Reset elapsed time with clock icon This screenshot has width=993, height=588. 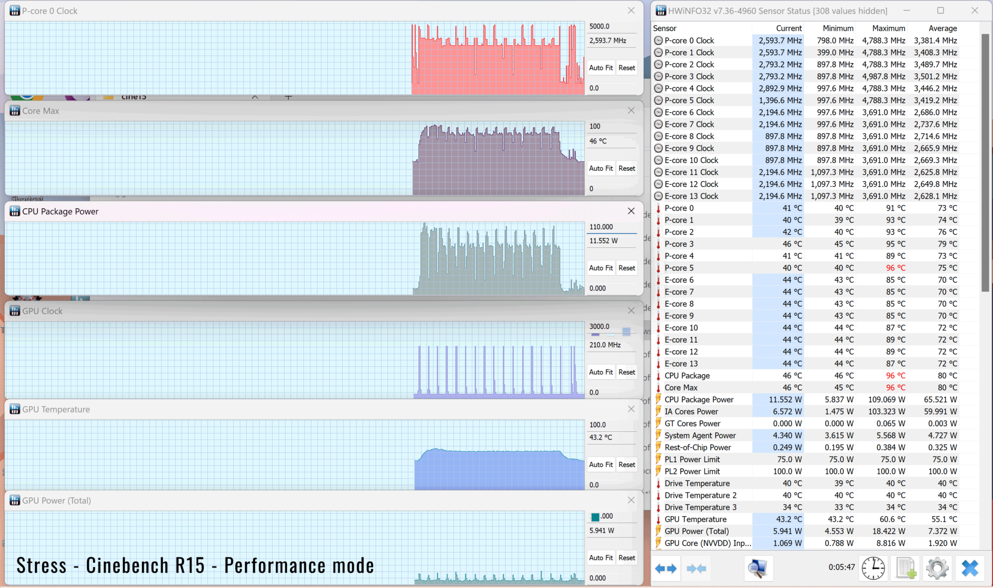click(x=873, y=568)
